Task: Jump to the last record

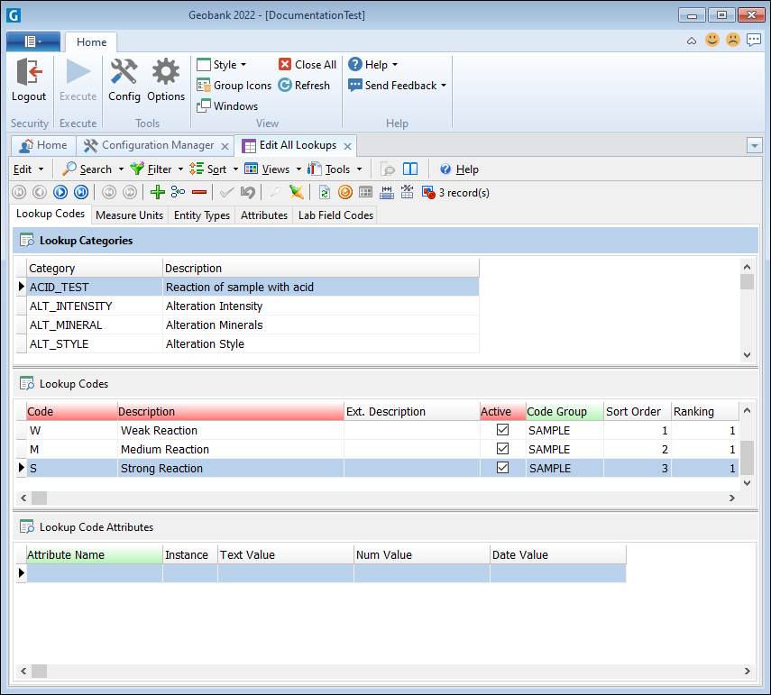Action: point(81,192)
